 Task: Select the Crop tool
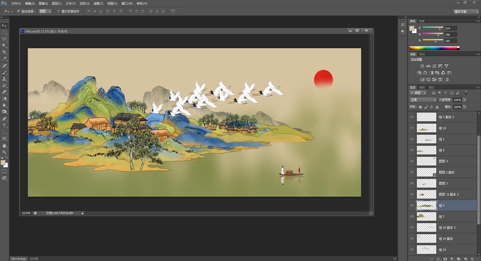coord(4,52)
